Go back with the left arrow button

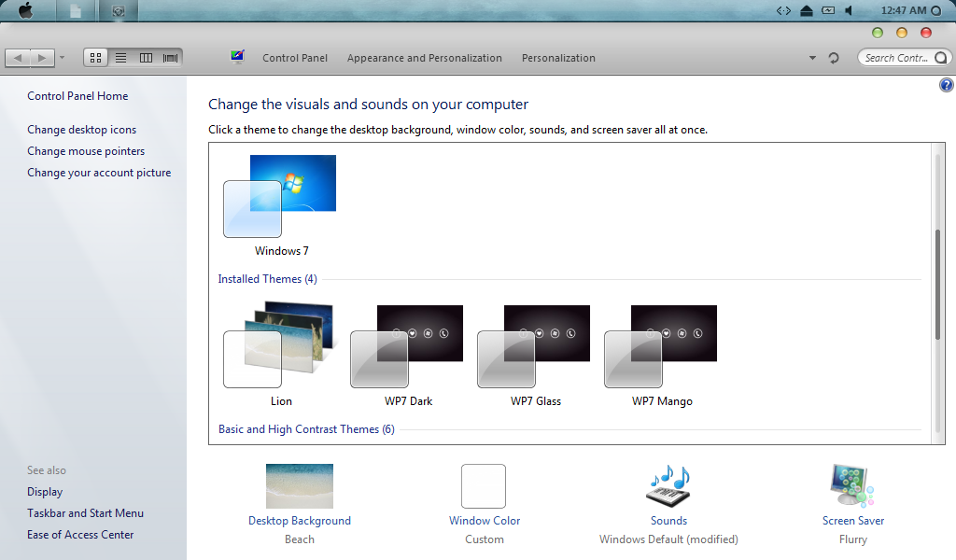point(18,58)
